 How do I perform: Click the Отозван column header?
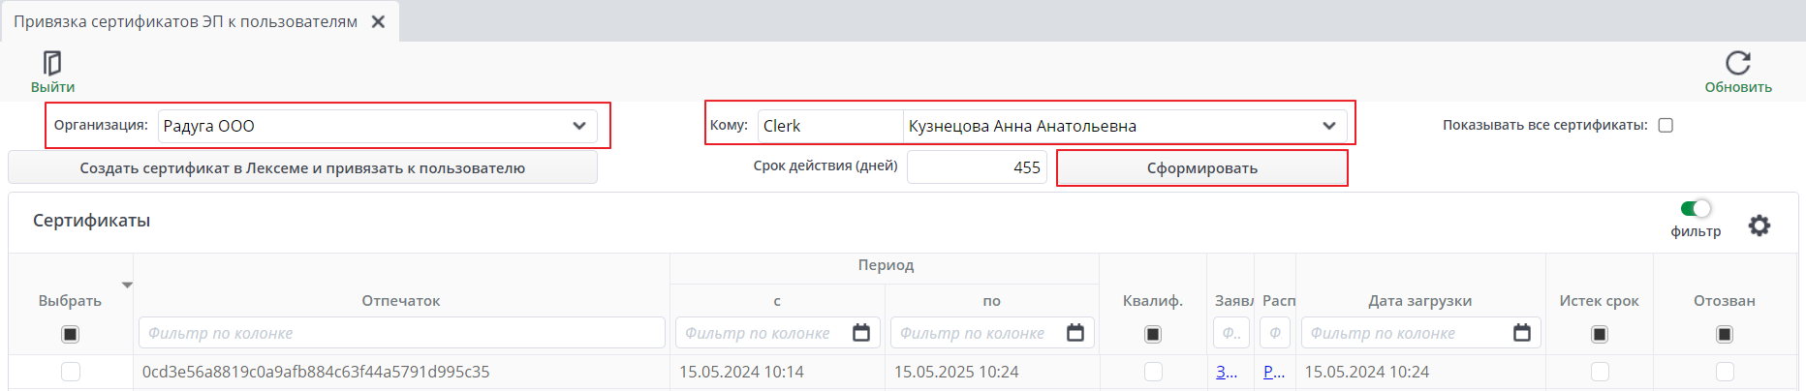pyautogui.click(x=1724, y=301)
